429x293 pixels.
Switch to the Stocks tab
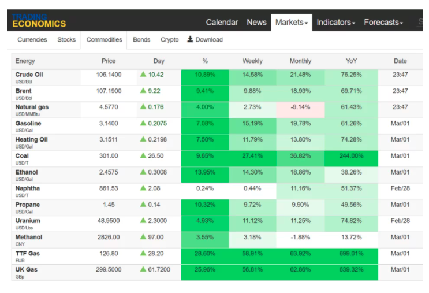pos(66,40)
